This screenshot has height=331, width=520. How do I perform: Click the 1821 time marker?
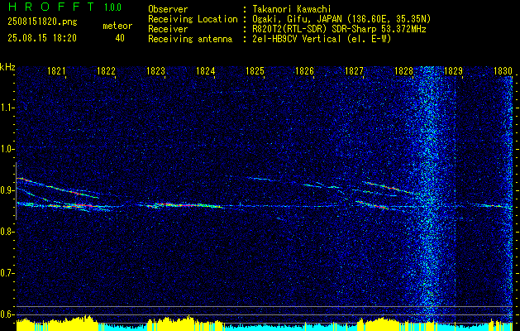(56, 71)
